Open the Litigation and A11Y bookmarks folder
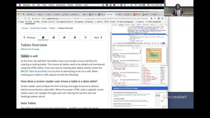 [65, 22]
